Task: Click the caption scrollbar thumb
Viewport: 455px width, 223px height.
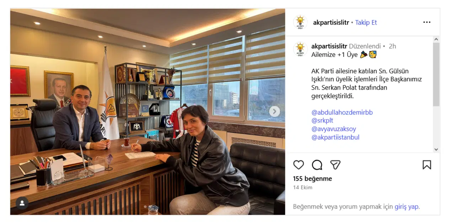Action: pos(436,74)
